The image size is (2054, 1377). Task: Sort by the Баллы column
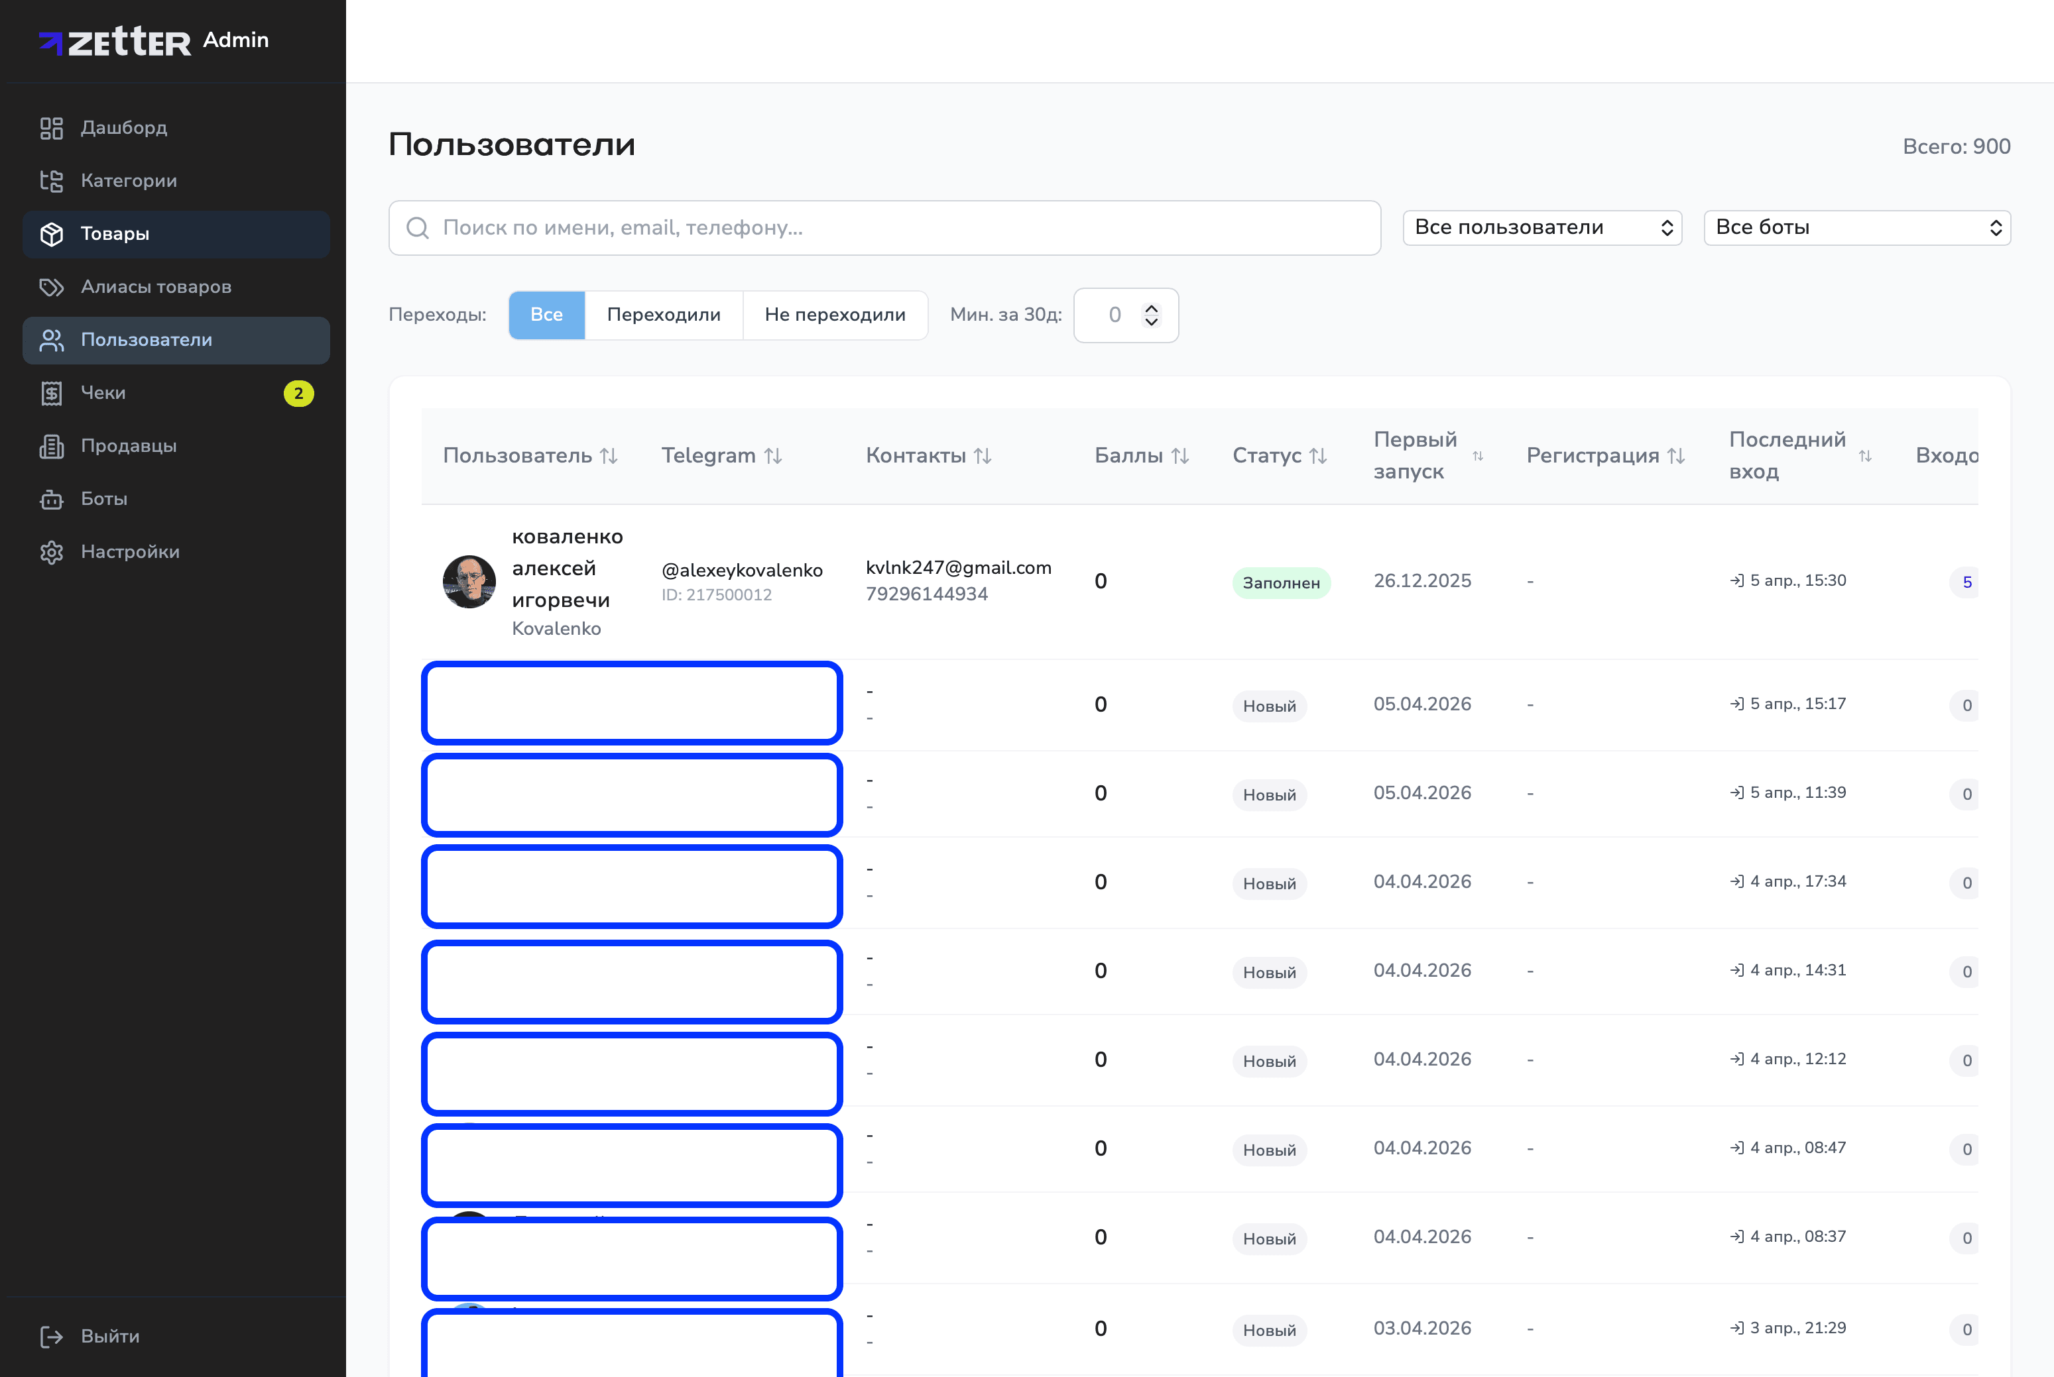(1140, 456)
